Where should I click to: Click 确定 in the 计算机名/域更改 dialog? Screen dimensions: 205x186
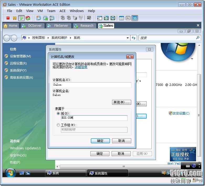click(100, 141)
